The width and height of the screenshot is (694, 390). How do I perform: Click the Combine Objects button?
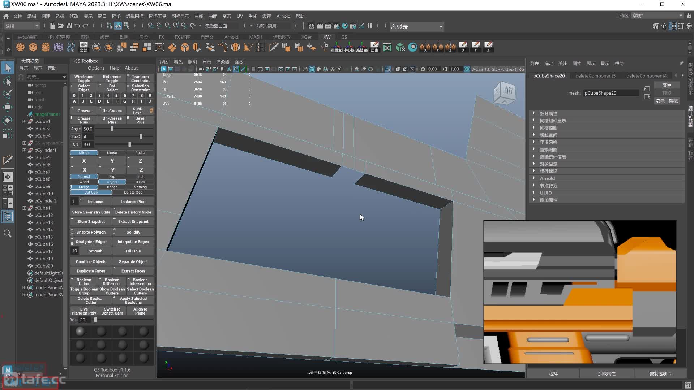pos(91,262)
